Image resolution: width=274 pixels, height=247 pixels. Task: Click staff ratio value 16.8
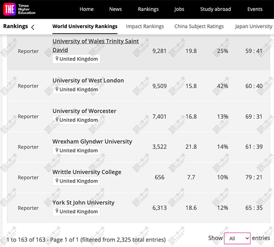pos(191,117)
